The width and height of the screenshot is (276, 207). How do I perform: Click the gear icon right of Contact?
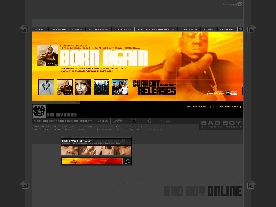pos(241,29)
